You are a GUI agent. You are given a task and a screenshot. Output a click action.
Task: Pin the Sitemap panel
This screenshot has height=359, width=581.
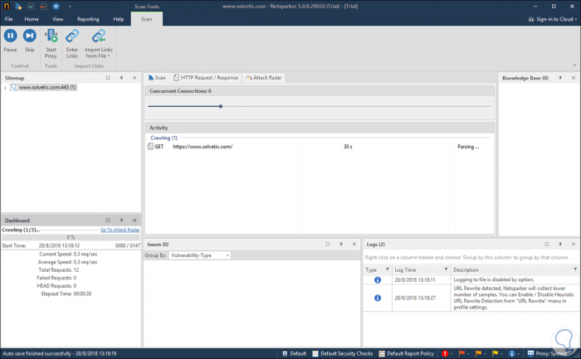click(121, 78)
